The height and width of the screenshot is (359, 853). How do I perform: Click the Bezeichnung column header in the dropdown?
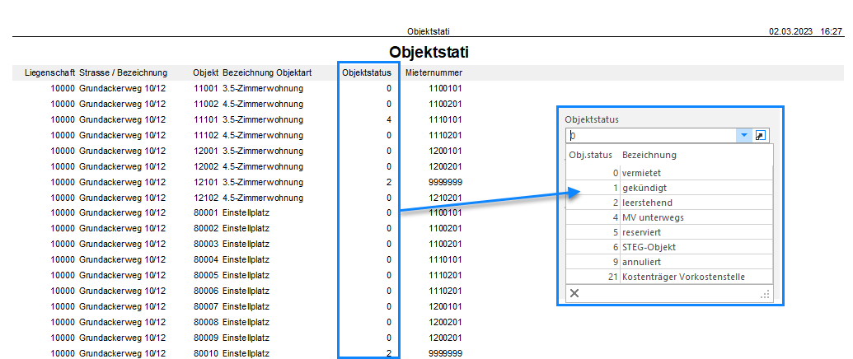tap(649, 156)
